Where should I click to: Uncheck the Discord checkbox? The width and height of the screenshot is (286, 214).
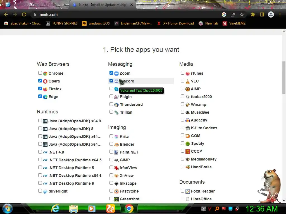point(111,81)
